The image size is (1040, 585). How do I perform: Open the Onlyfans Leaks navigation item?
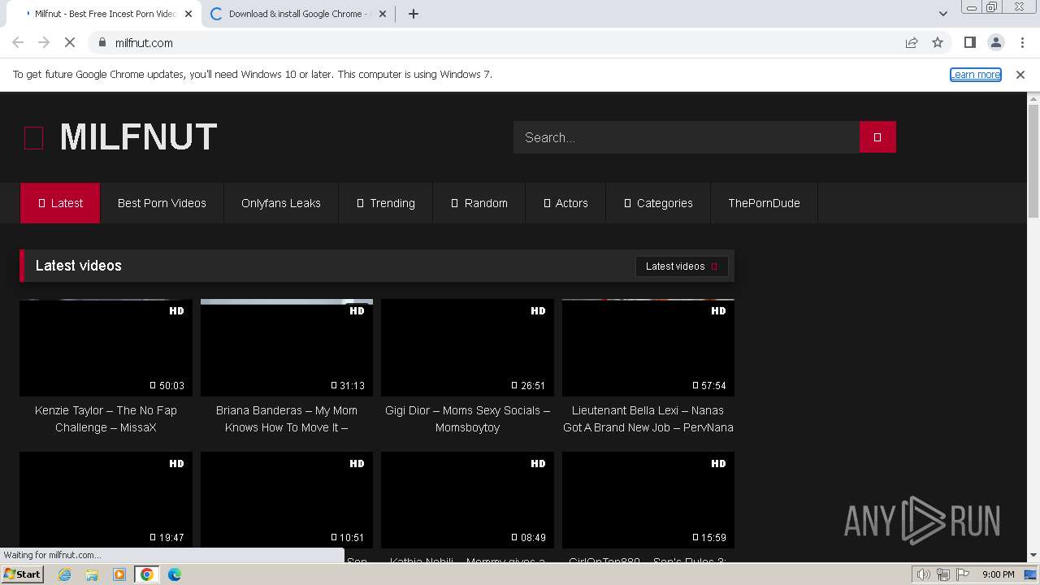click(x=281, y=203)
